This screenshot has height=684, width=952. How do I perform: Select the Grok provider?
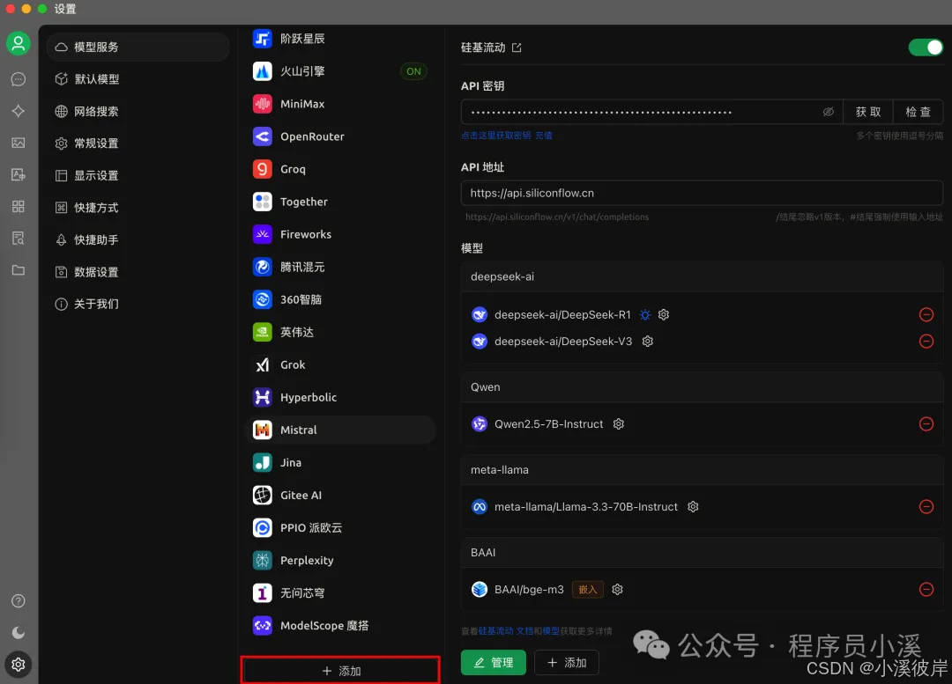340,364
